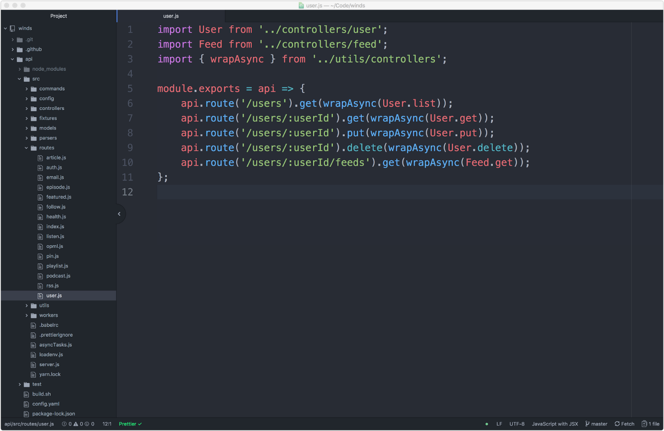Click the Fetch sync icon

tap(617, 424)
